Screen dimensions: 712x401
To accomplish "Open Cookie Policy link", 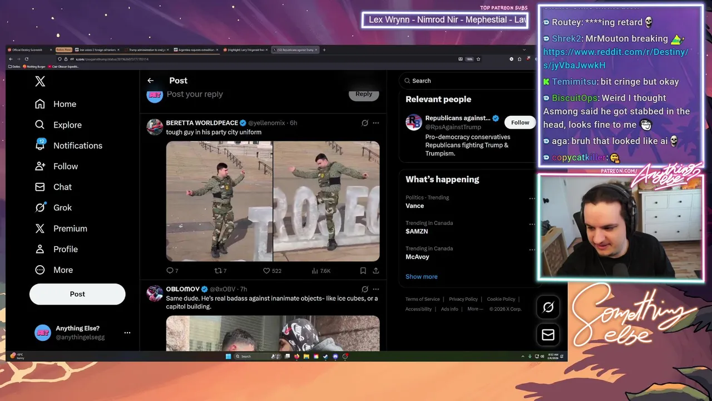I will pos(501,299).
